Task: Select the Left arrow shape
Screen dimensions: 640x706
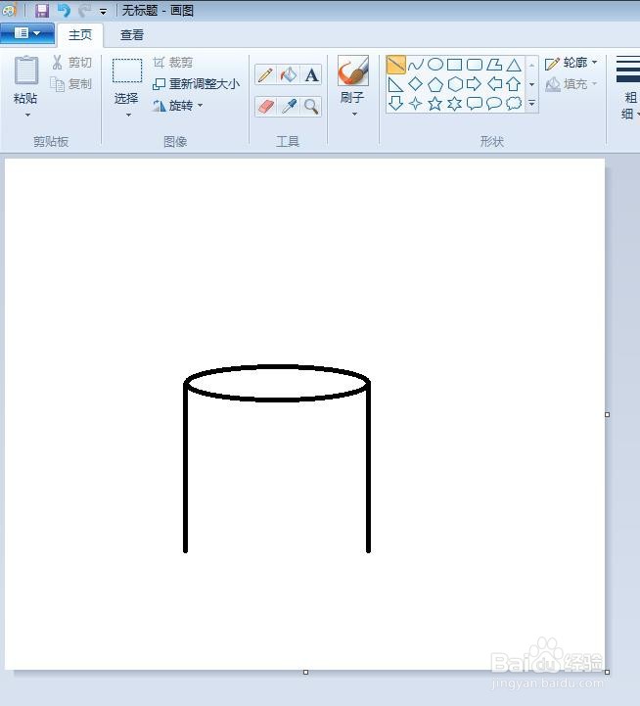Action: pos(494,84)
